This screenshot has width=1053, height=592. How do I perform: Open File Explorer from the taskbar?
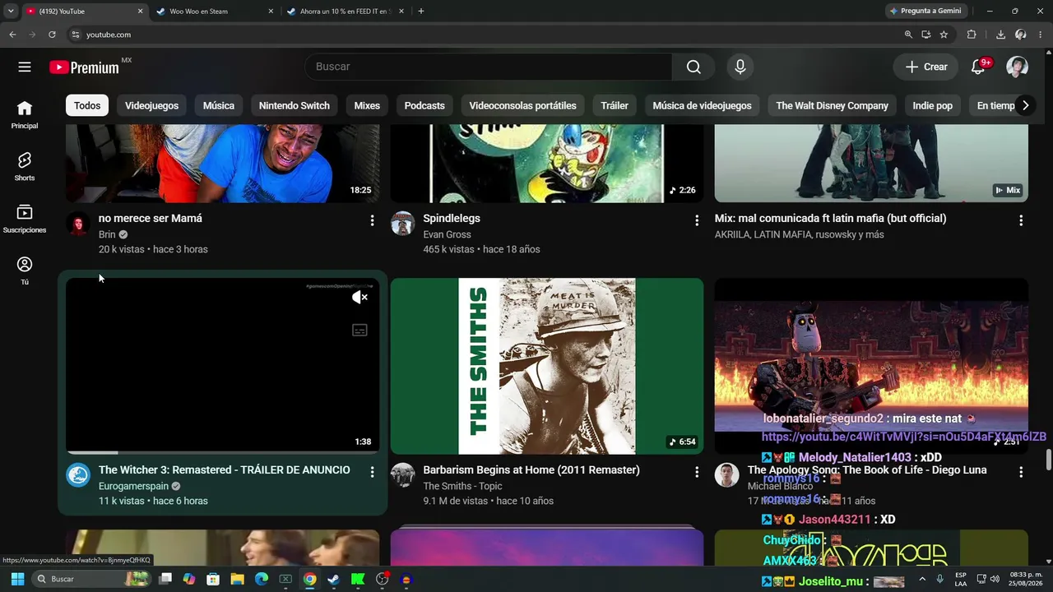(x=237, y=579)
